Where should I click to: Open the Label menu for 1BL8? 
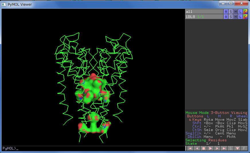(x=240, y=17)
